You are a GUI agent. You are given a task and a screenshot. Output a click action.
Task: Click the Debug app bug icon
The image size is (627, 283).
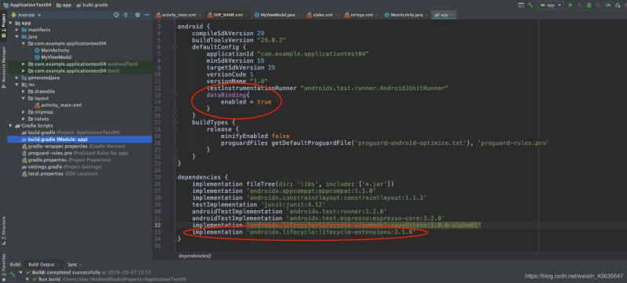pos(589,5)
